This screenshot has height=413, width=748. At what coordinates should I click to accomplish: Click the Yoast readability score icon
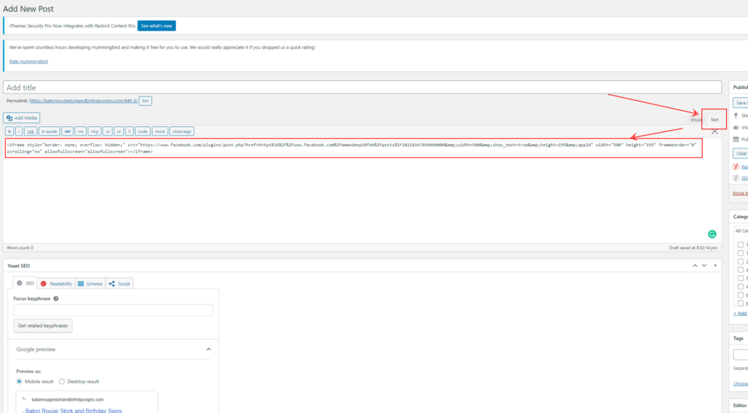tap(736, 166)
